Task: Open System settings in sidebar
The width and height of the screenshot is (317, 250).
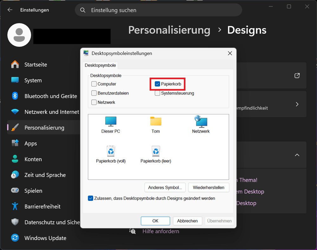Action: [43, 80]
